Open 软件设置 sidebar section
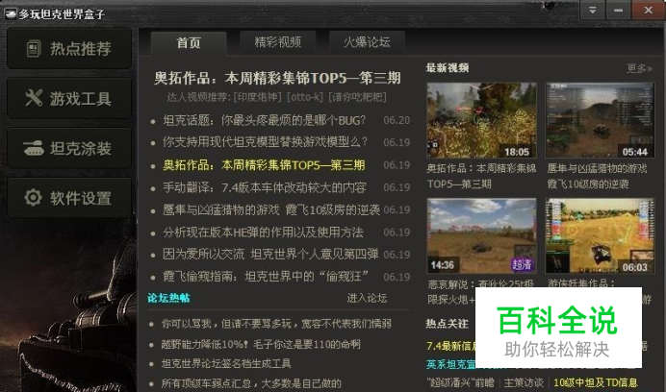 point(69,198)
